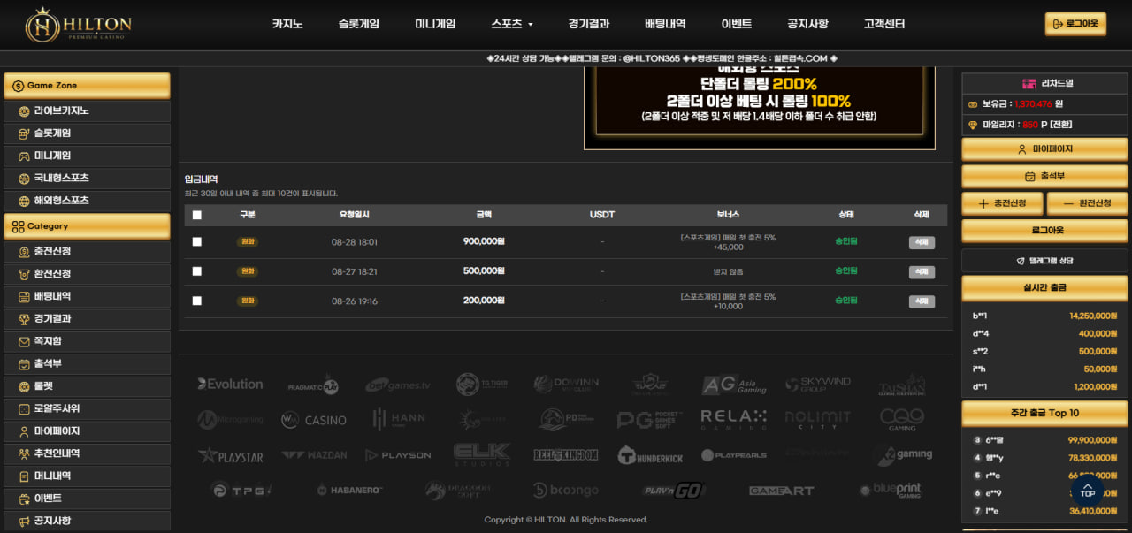Collapse the Game Zone section header
Image resolution: width=1132 pixels, height=533 pixels.
pyautogui.click(x=87, y=86)
